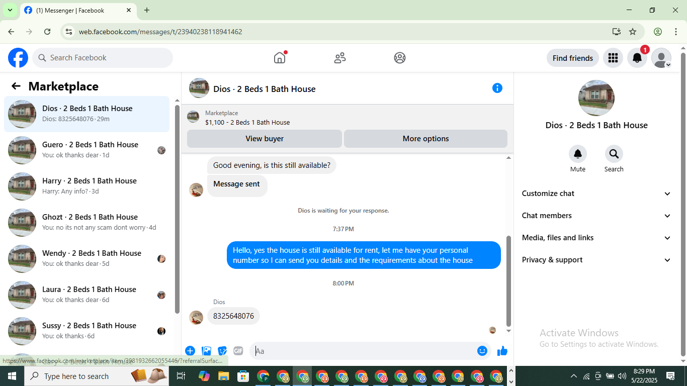
Task: Open the Laura conversation
Action: point(87,295)
